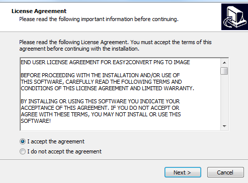Click the word "SOFTWARE!" in the license
This screenshot has width=248, height=183.
(x=36, y=121)
